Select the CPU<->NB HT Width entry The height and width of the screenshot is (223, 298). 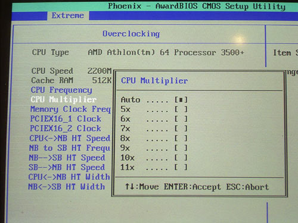click(69, 177)
